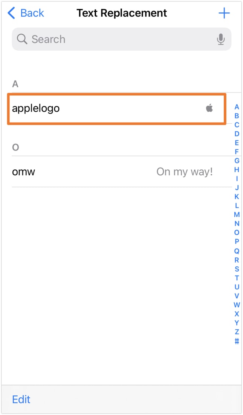Viewport: 243px width, 415px height.
Task: Tap the Back link to return to Keyboard settings
Action: (32, 12)
